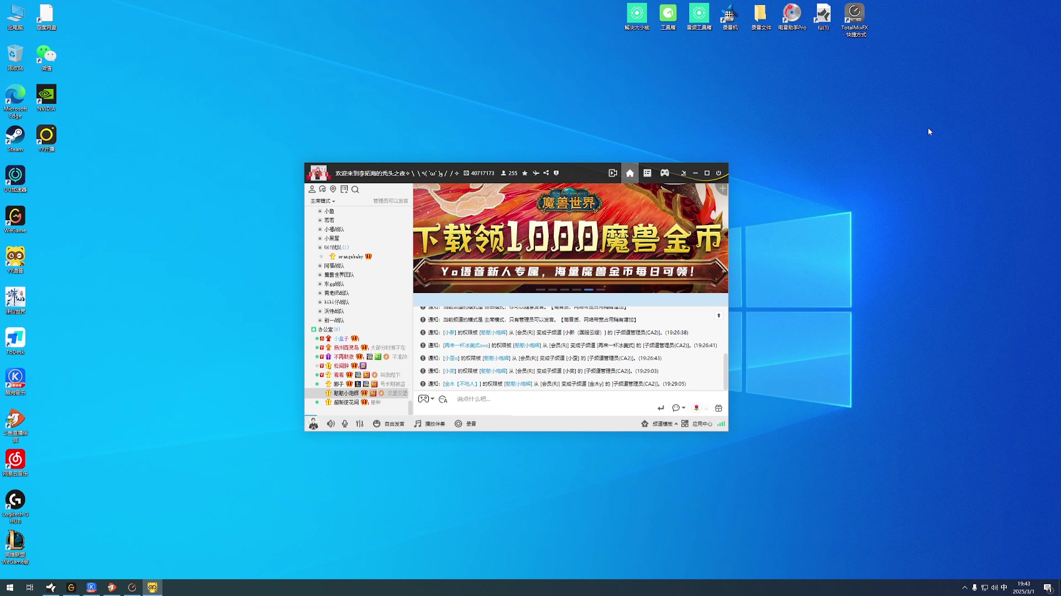
Task: Open the 应用中心 app center
Action: [x=697, y=424]
